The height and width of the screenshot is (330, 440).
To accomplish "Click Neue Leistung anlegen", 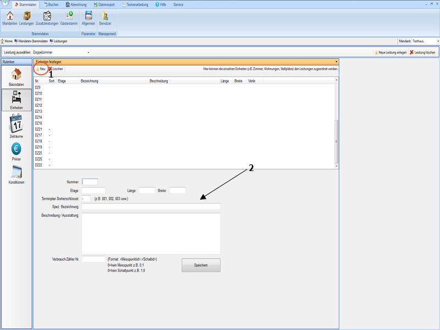I will click(390, 52).
